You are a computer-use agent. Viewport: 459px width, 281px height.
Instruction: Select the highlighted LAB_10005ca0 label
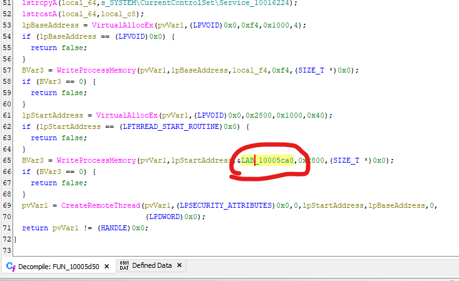[267, 160]
